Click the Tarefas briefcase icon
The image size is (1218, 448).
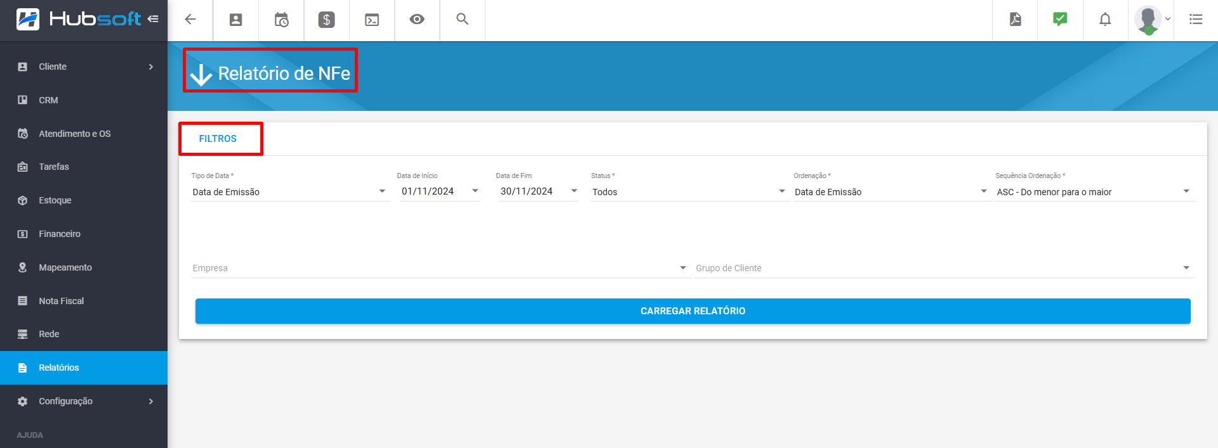pos(23,167)
